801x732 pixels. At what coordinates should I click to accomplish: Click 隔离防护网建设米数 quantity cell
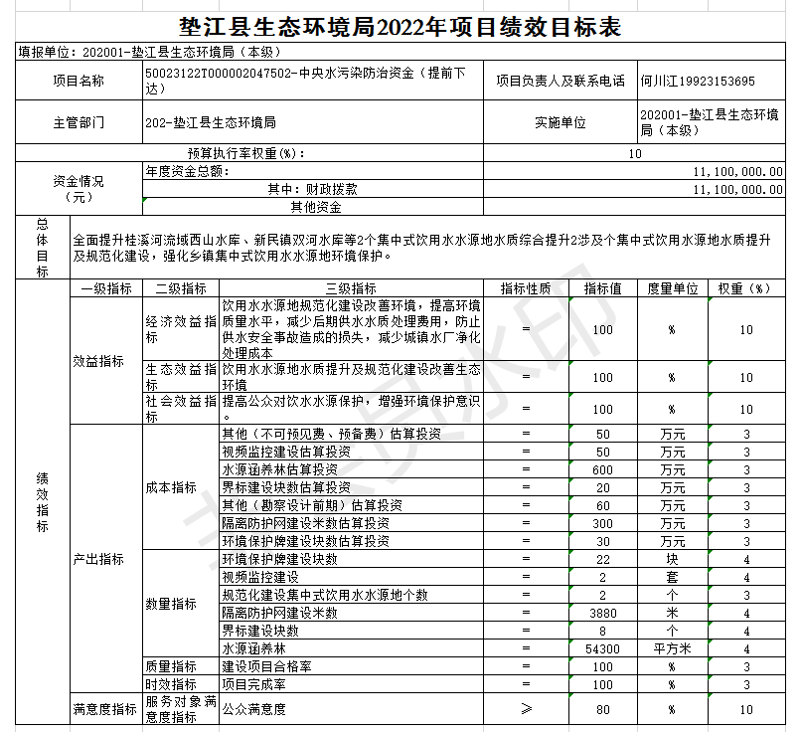[x=351, y=613]
